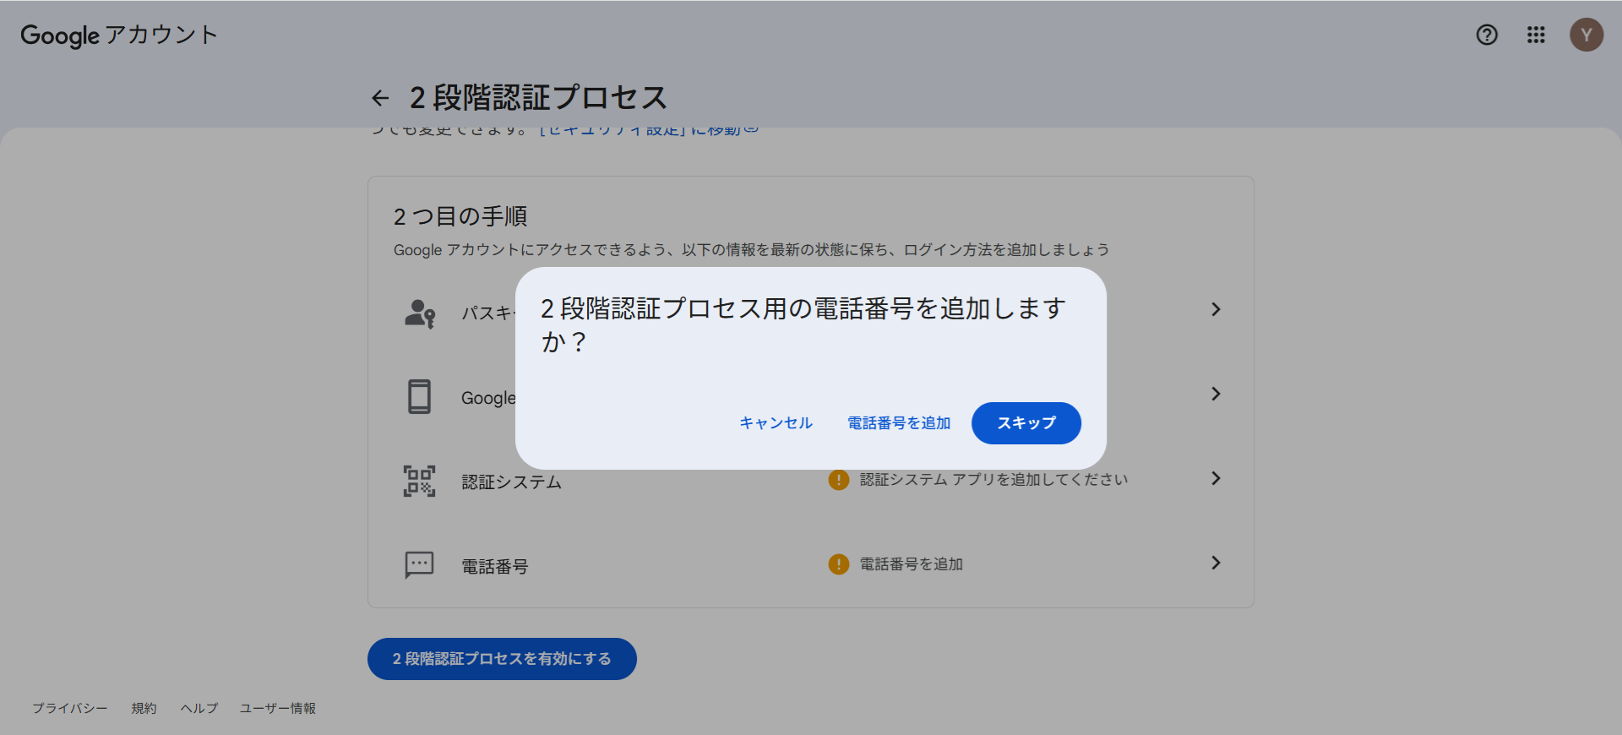1622x735 pixels.
Task: Click the message bubble 電話番号 icon
Action: pos(420,564)
